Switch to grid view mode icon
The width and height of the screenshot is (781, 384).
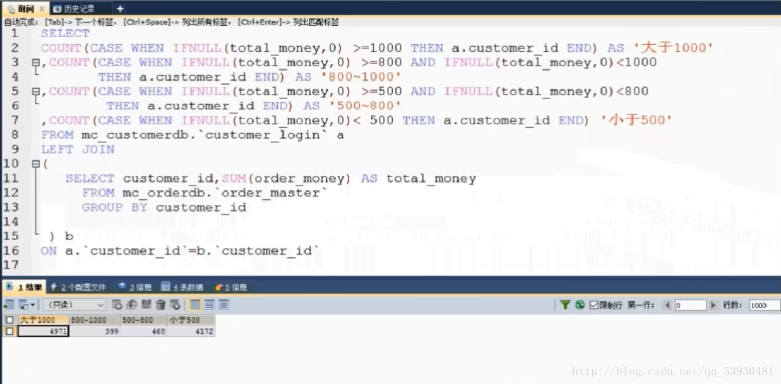(x=196, y=305)
